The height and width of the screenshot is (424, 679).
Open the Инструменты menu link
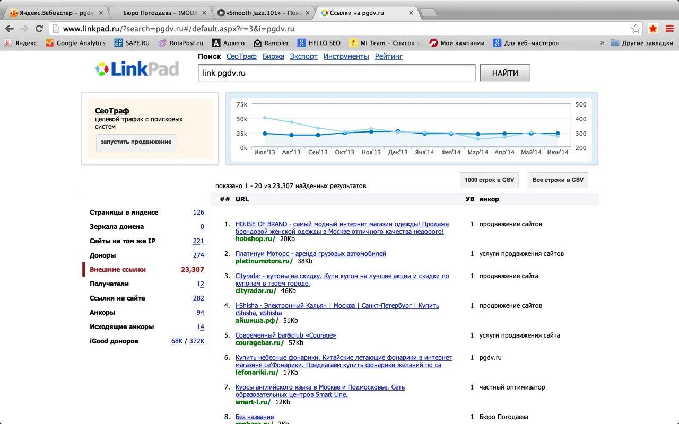(x=346, y=56)
